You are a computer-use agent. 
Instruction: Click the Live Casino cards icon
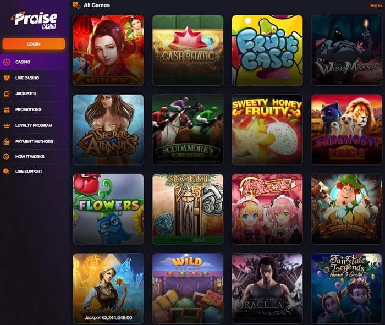pyautogui.click(x=7, y=78)
